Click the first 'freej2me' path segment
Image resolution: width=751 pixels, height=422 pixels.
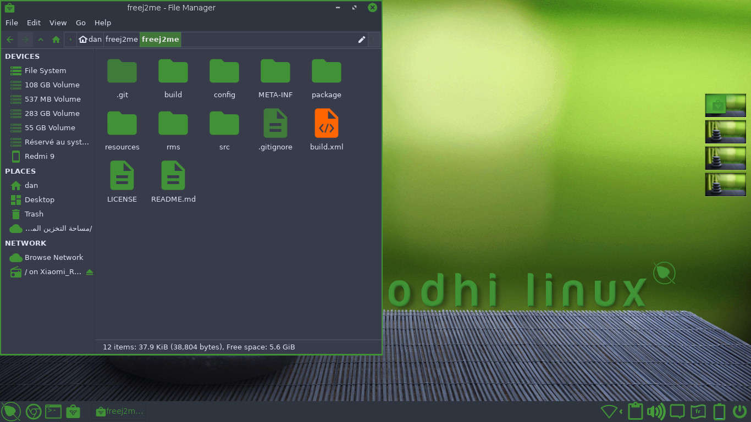click(x=122, y=40)
